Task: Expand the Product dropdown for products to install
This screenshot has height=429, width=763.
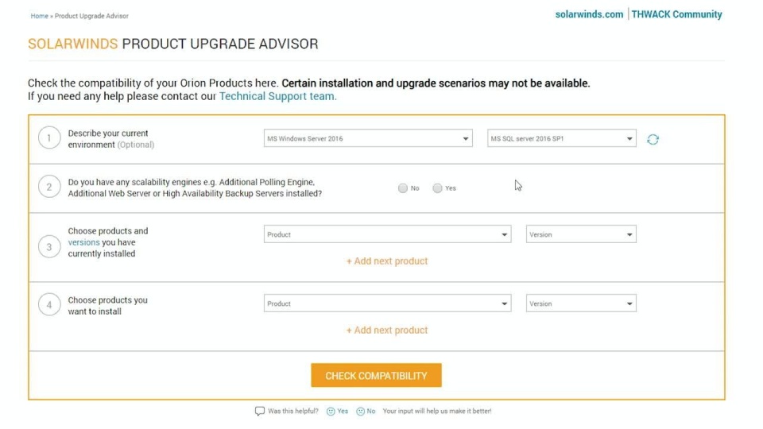Action: (387, 304)
